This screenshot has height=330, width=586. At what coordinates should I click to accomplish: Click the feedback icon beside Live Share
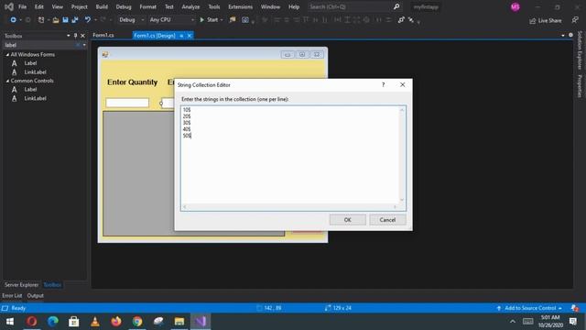pyautogui.click(x=575, y=20)
